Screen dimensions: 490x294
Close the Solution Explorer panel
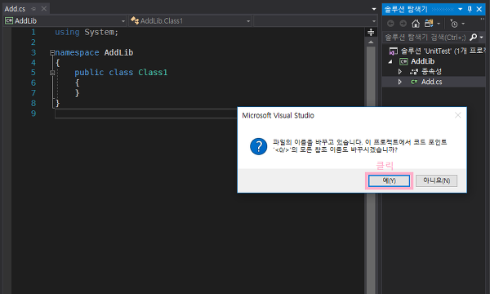coord(479,9)
